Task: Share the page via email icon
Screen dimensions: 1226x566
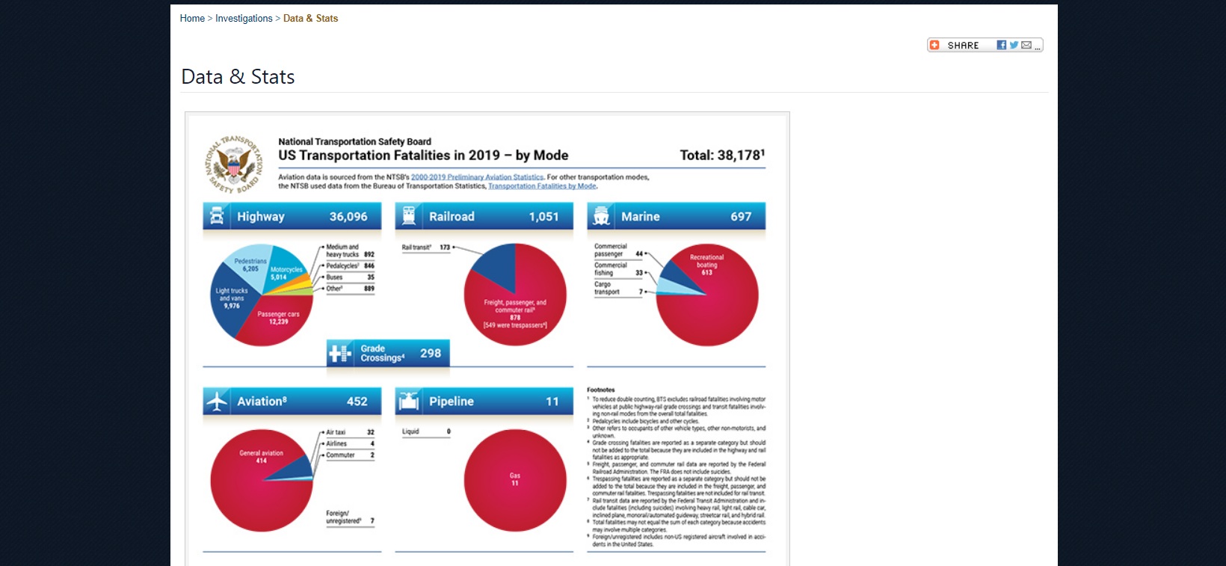Action: (1026, 45)
